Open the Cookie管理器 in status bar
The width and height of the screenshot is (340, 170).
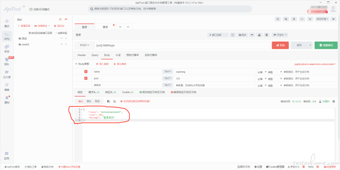coord(275,167)
